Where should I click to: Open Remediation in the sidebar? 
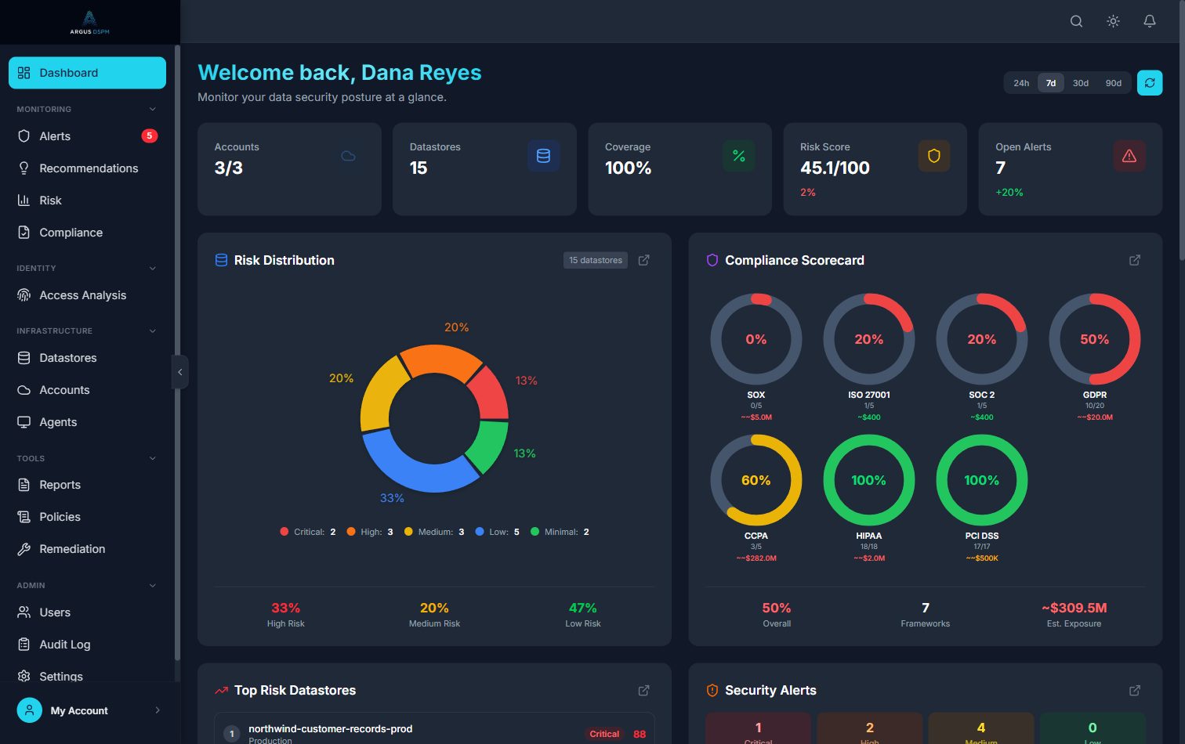coord(87,549)
